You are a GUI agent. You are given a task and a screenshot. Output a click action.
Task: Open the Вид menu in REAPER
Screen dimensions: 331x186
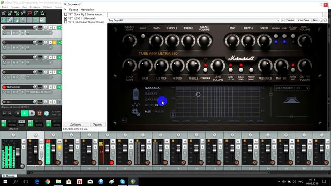pos(24,7)
